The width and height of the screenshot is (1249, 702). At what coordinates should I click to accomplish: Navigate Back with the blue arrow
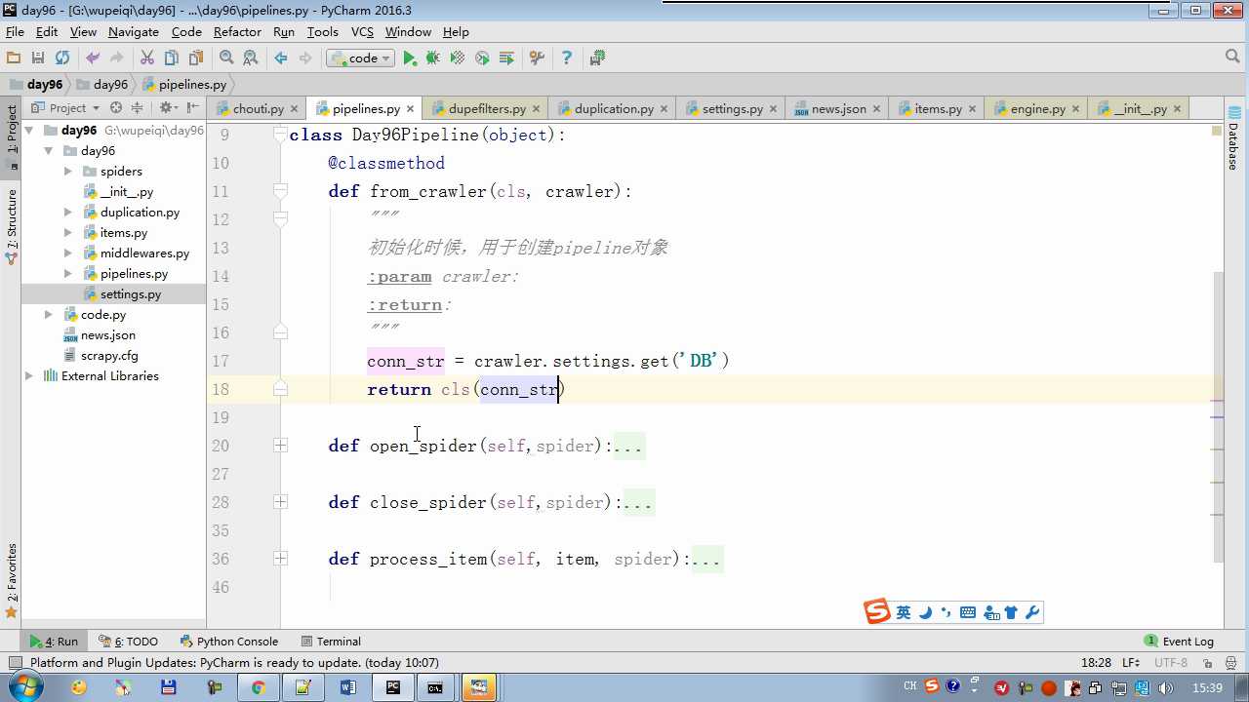pos(281,58)
